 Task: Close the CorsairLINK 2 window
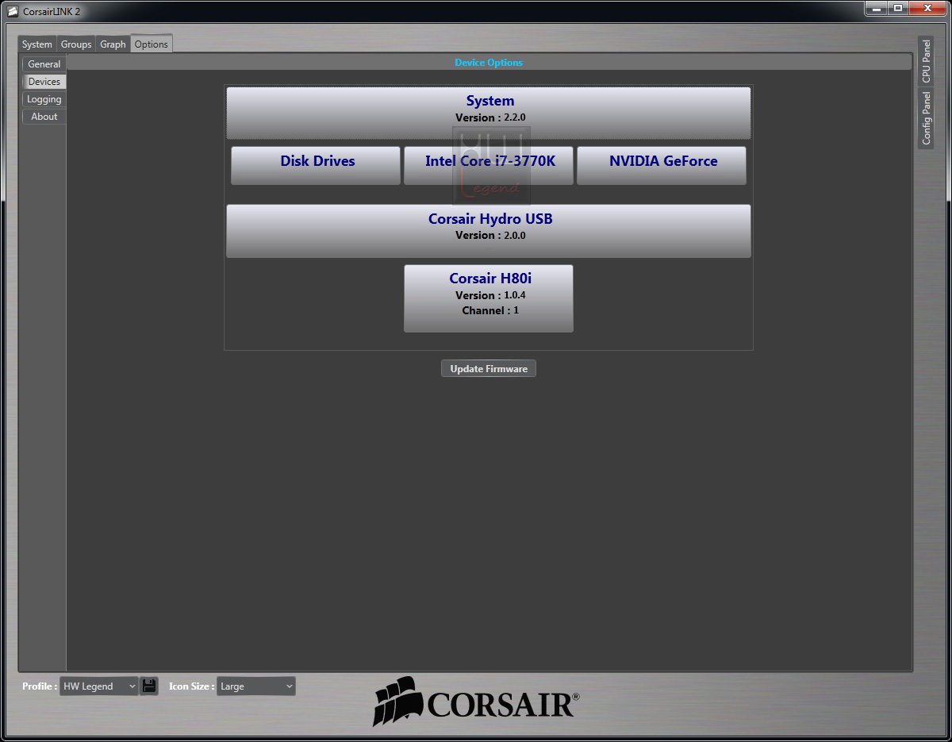pos(927,8)
